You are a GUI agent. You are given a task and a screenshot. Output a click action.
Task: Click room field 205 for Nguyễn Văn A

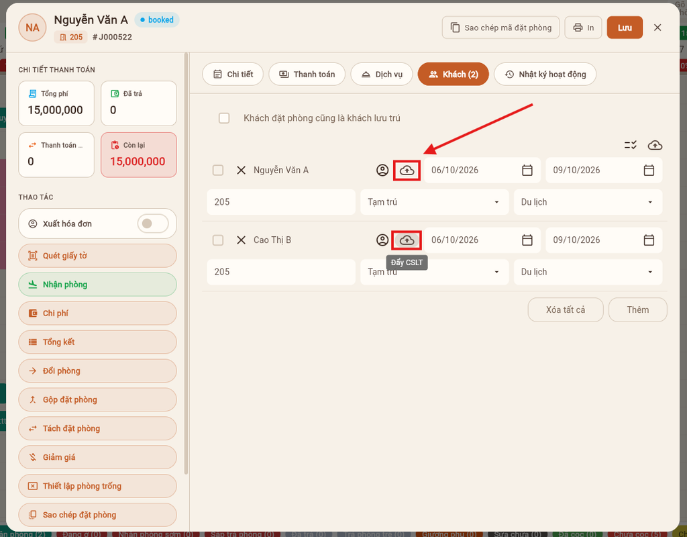(x=281, y=202)
